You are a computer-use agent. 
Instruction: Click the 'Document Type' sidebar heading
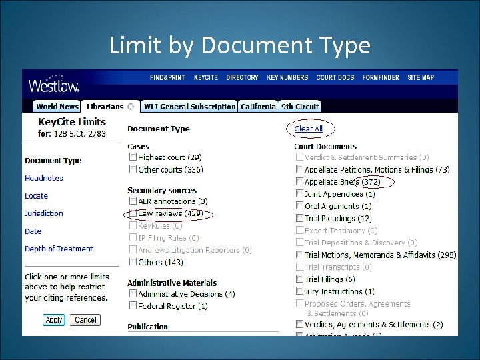pos(53,161)
